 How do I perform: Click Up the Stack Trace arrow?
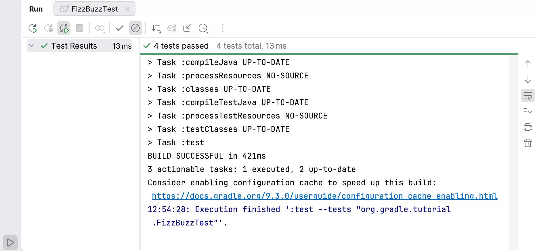pyautogui.click(x=528, y=64)
